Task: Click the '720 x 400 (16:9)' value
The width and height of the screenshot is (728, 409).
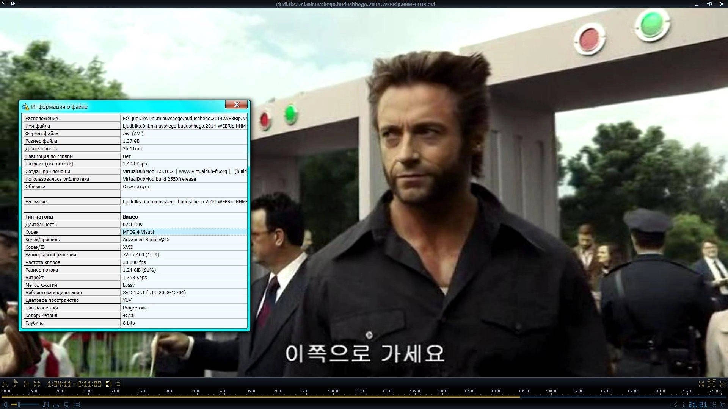Action: click(x=141, y=254)
